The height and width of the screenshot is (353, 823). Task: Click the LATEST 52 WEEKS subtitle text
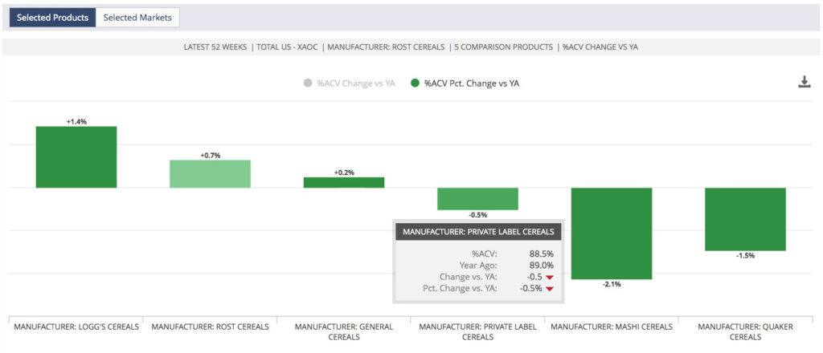click(x=215, y=47)
